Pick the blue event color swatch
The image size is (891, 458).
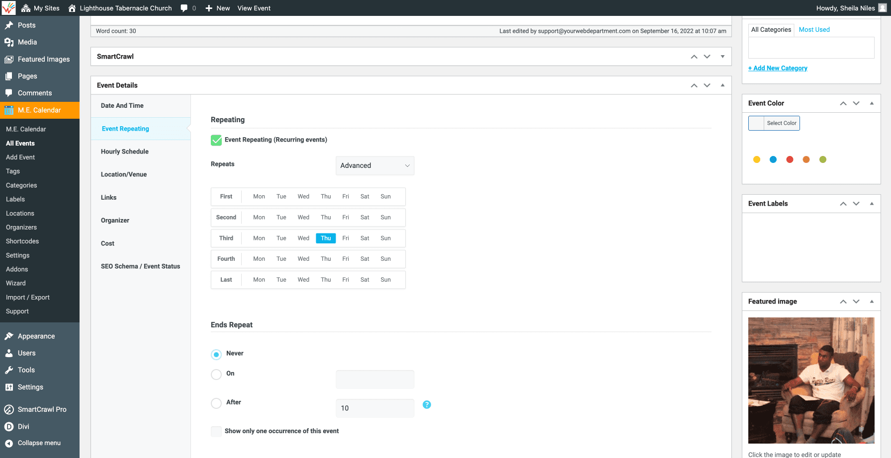773,159
